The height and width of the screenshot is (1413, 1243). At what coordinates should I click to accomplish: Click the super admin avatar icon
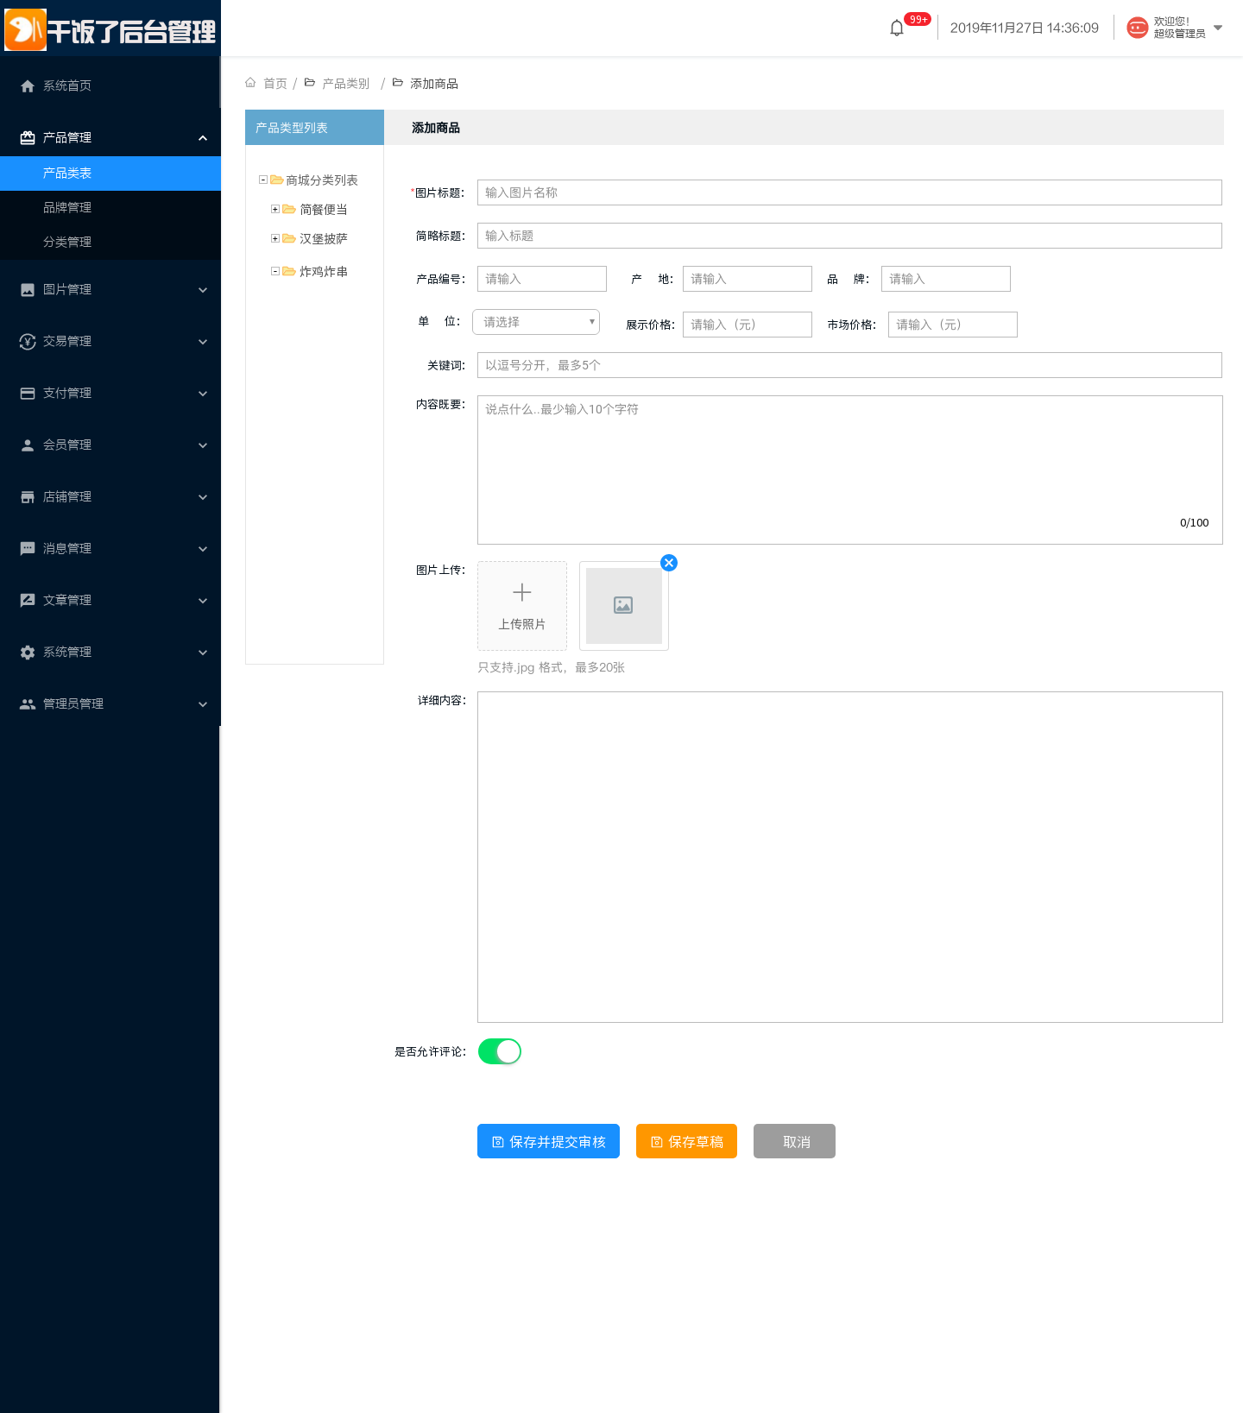(x=1138, y=28)
